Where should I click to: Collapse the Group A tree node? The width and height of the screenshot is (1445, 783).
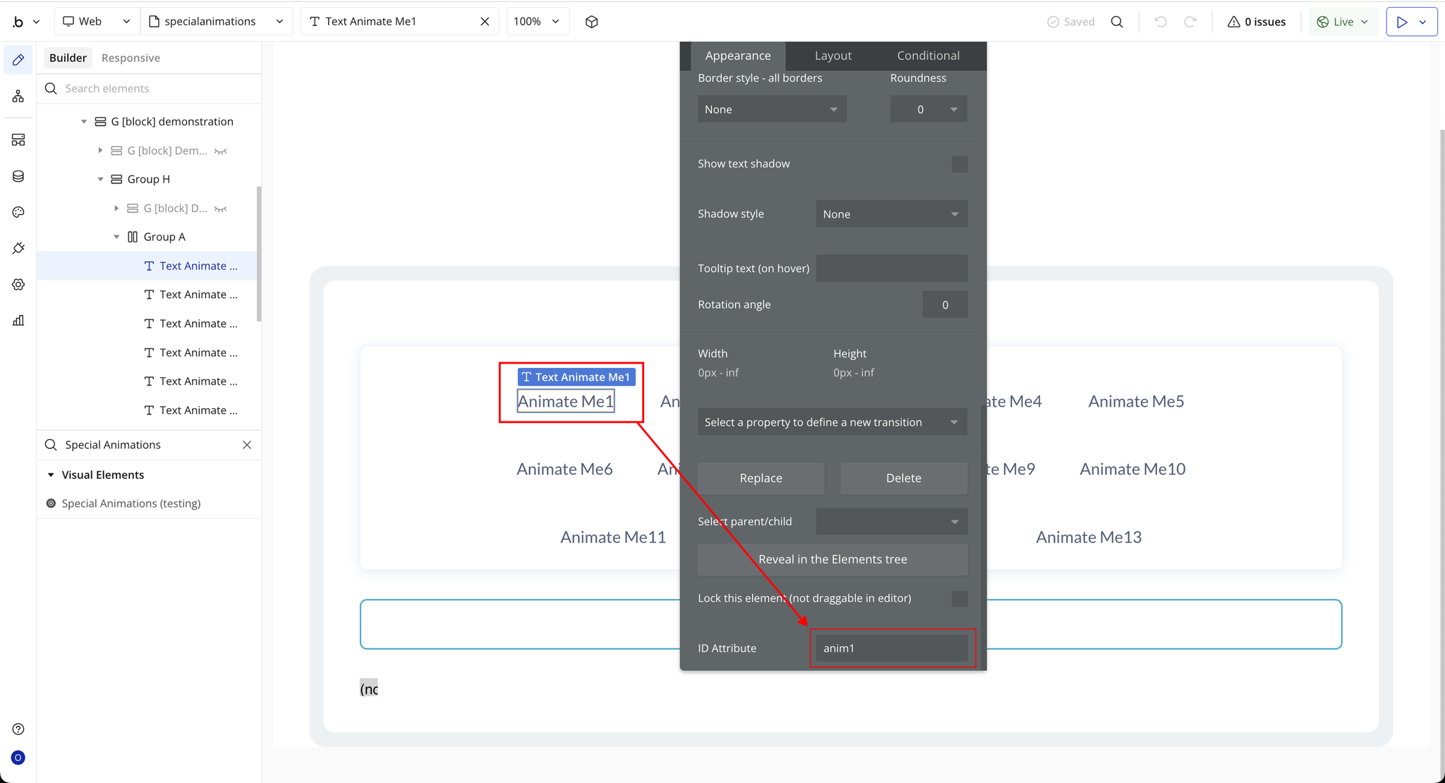click(116, 237)
